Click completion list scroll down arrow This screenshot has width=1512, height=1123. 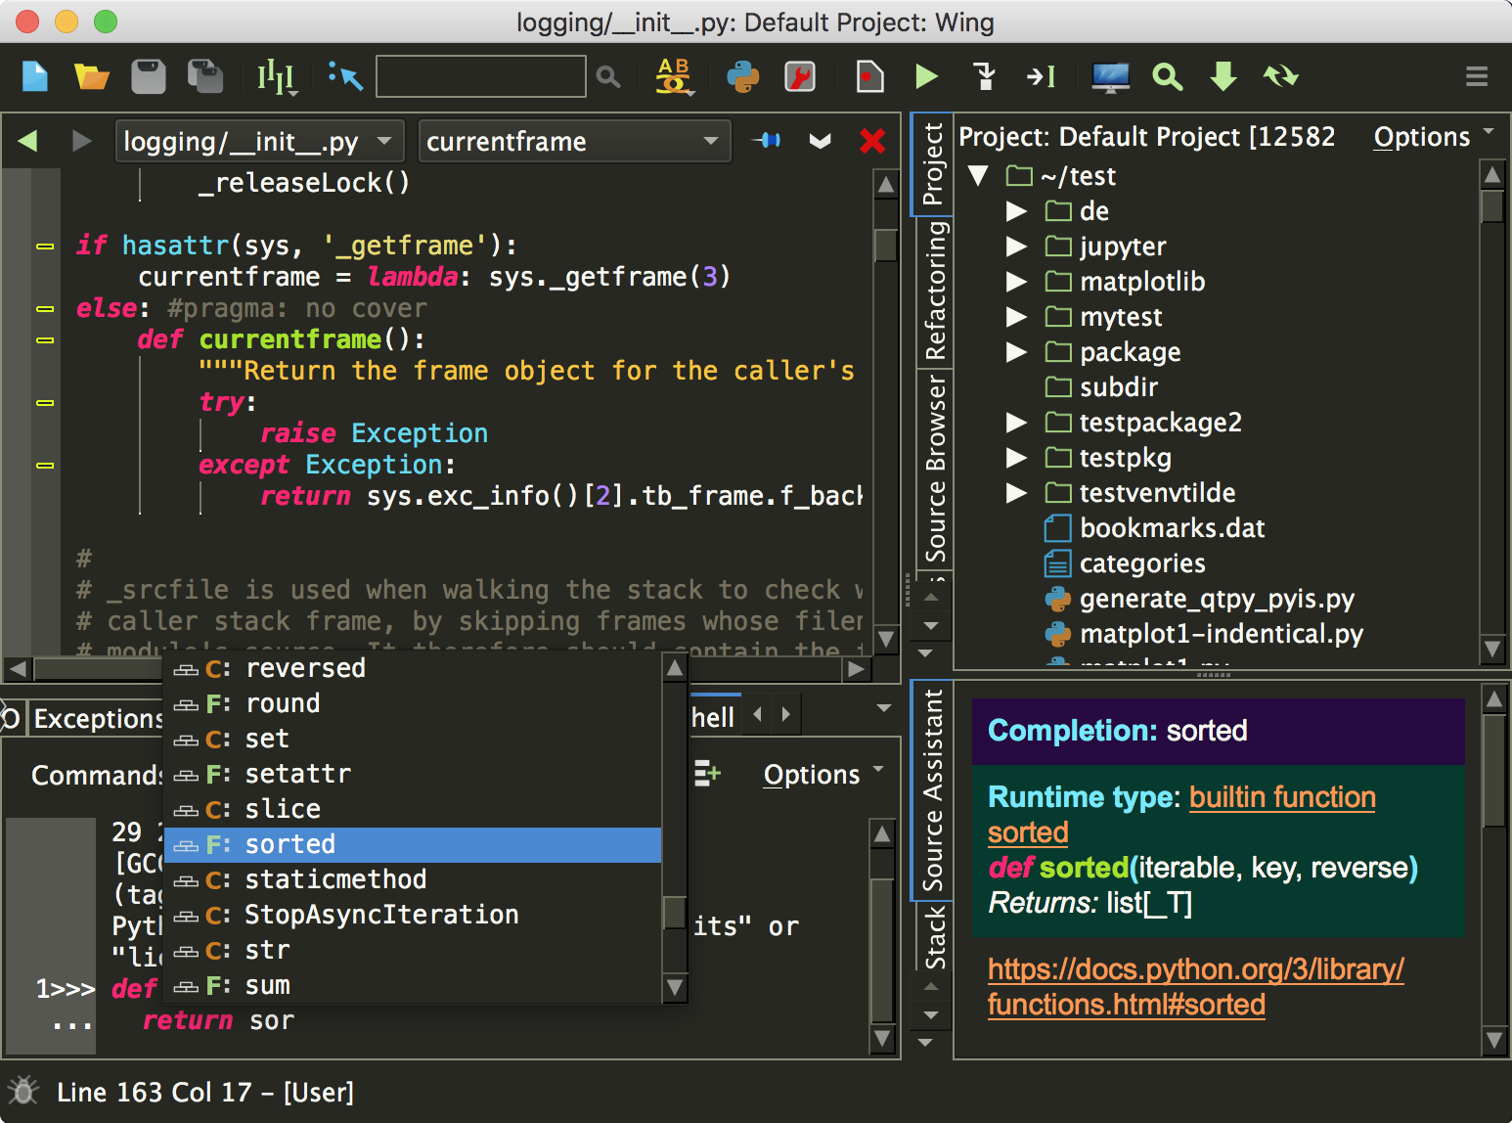(x=675, y=987)
